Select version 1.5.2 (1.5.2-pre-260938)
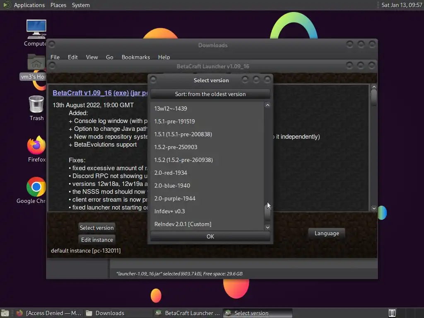The height and width of the screenshot is (318, 424). pos(207,160)
